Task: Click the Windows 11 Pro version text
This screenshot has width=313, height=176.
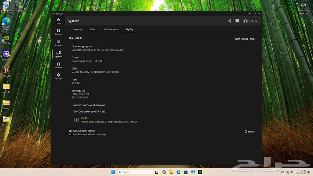Action: [x=97, y=50]
